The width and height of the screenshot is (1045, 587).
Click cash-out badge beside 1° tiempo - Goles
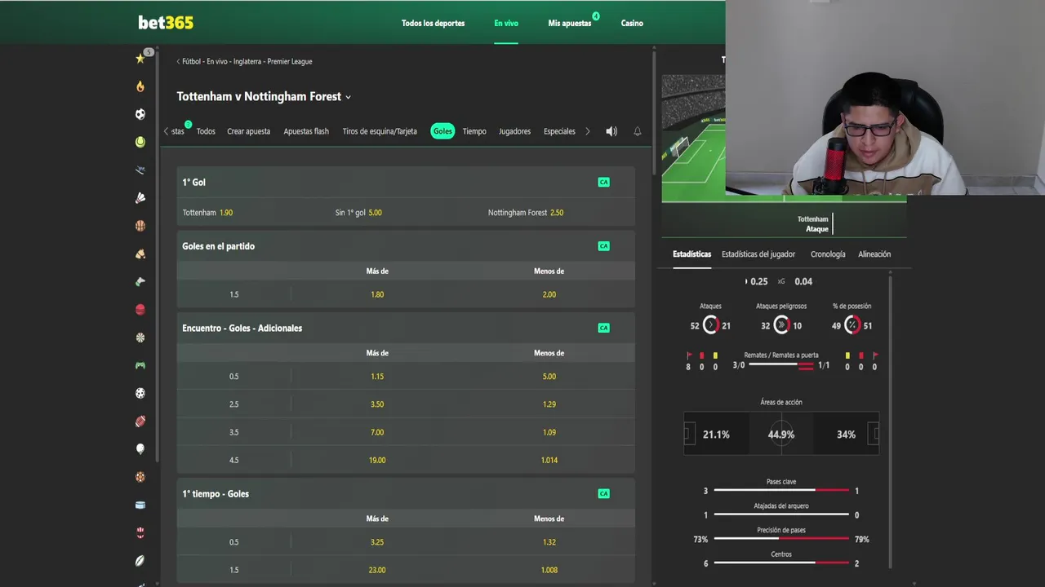(x=603, y=493)
